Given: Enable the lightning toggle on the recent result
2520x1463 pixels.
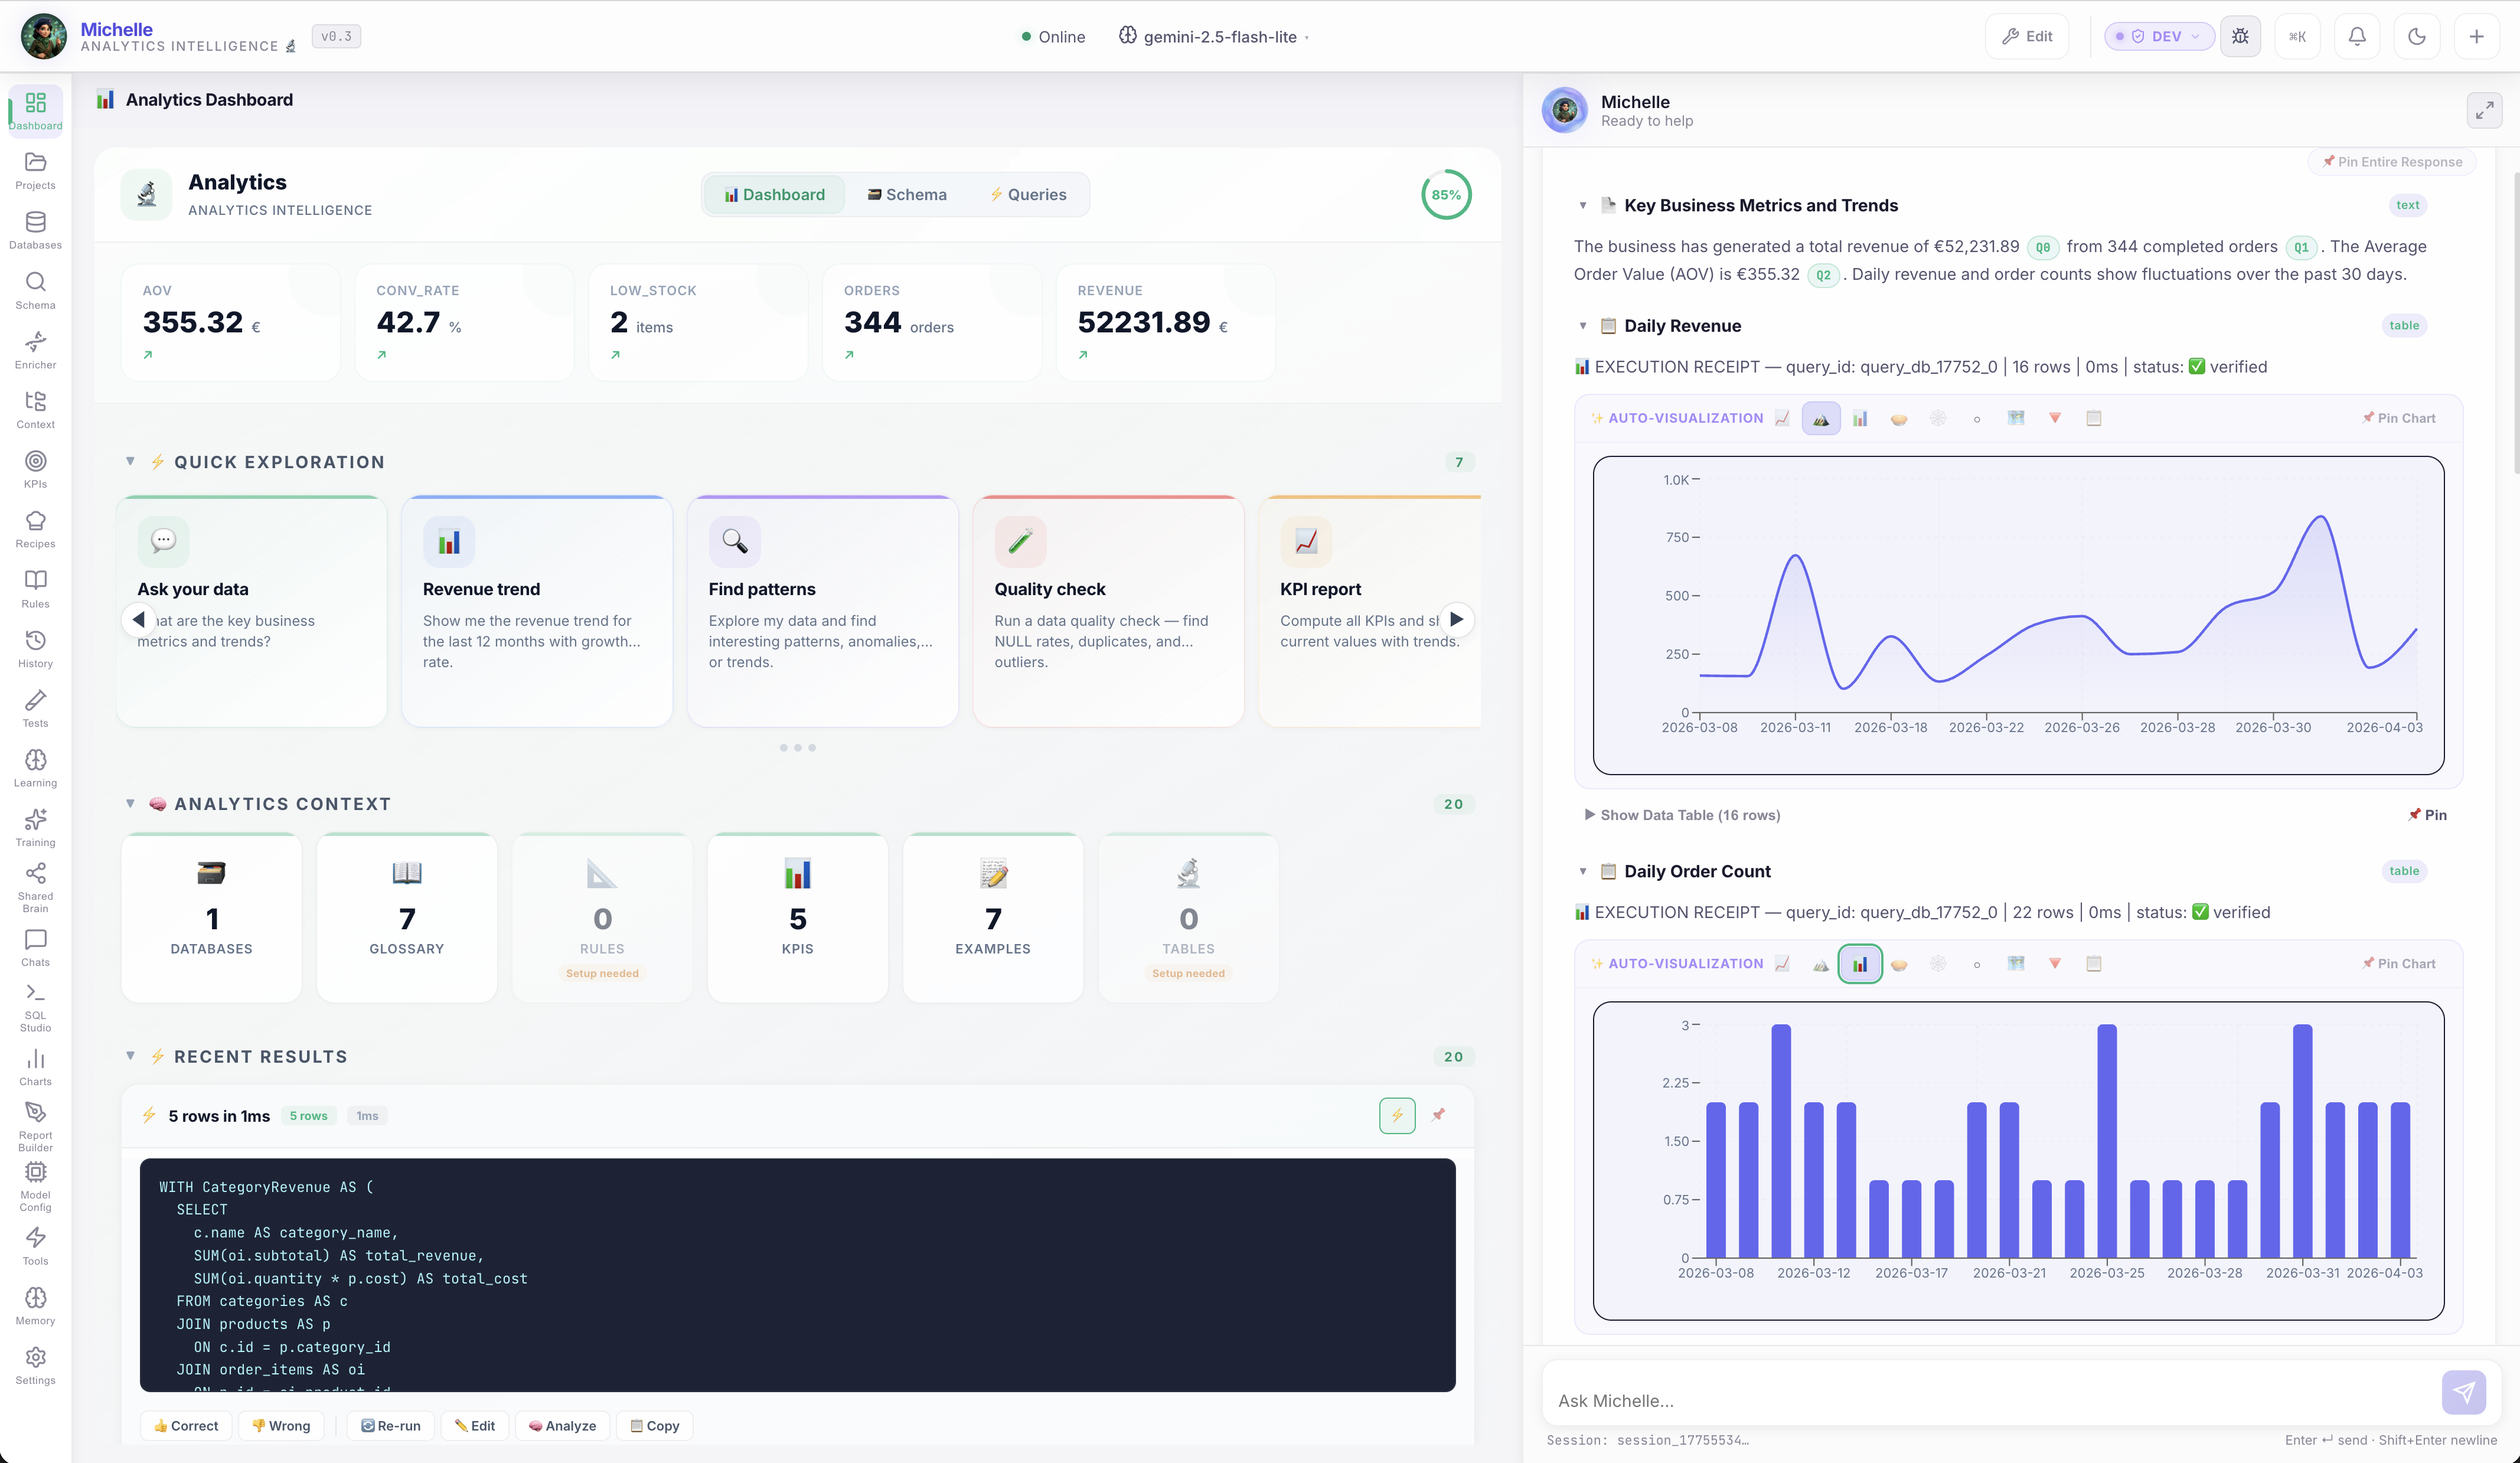Looking at the screenshot, I should tap(1397, 1115).
